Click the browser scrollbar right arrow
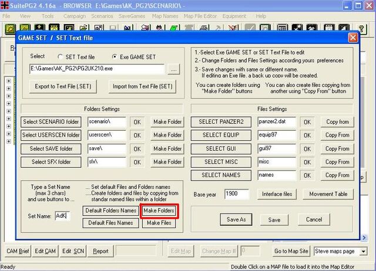The width and height of the screenshot is (376, 271). click(364, 238)
